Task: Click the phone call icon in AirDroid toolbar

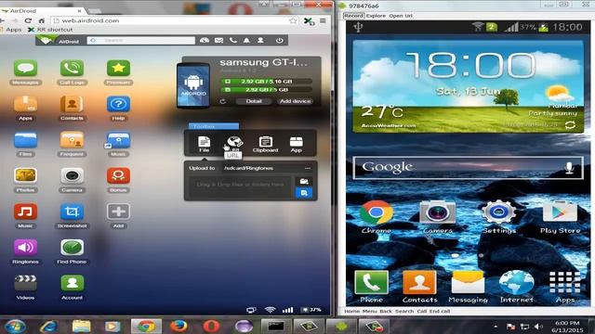Action: pyautogui.click(x=233, y=40)
